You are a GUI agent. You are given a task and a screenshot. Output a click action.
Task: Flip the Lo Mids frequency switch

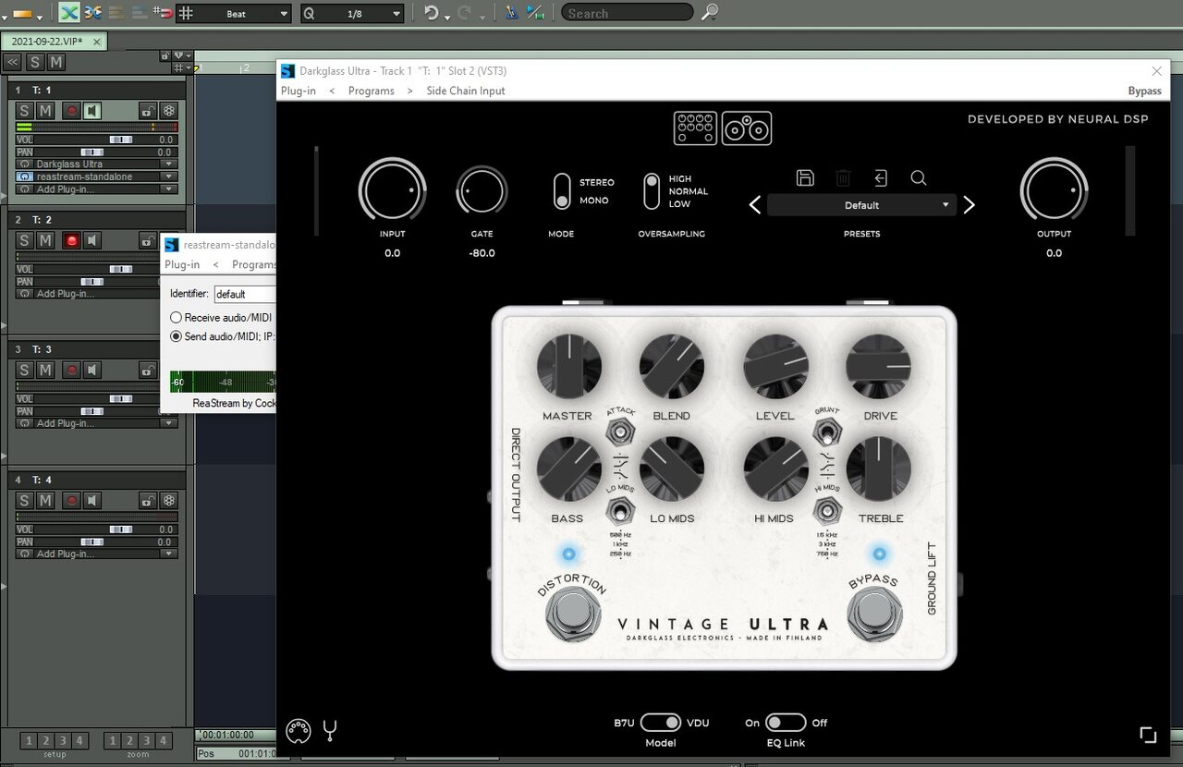point(619,510)
